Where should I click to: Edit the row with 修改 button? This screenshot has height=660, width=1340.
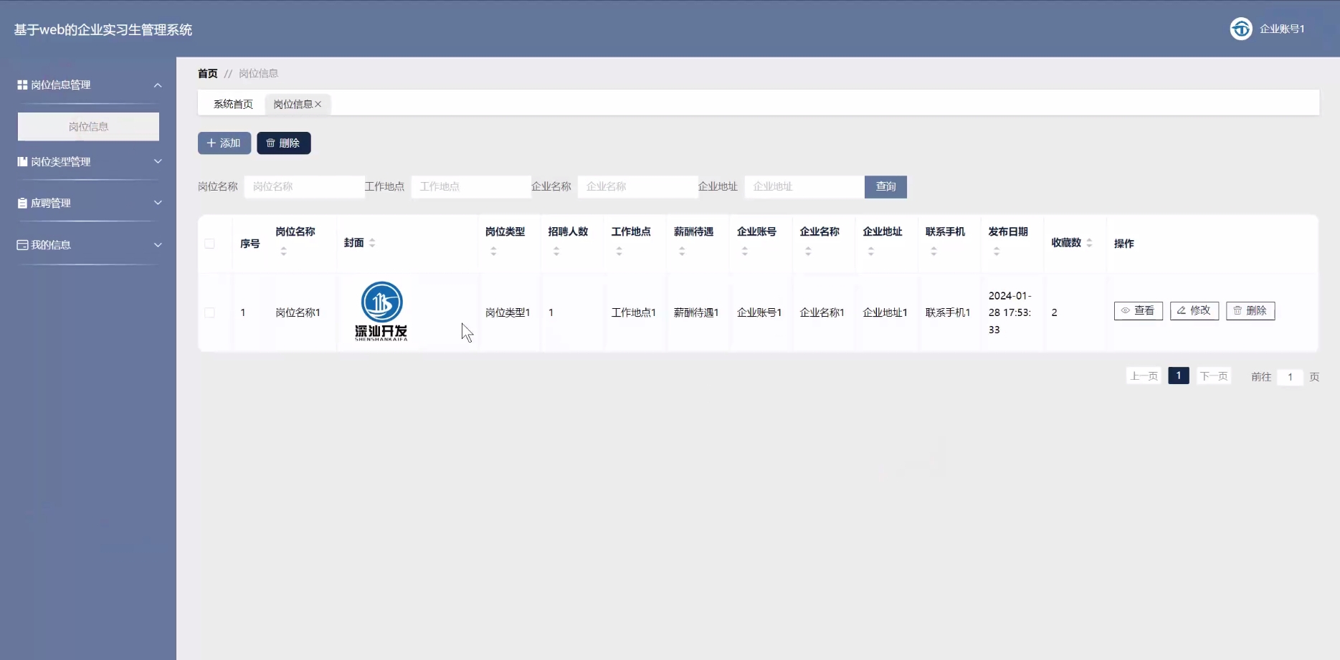(x=1194, y=311)
